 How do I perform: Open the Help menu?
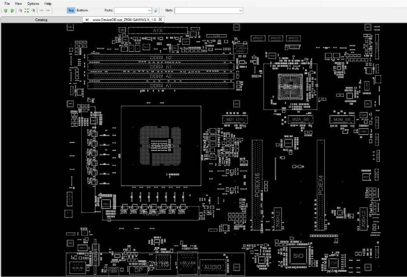[48, 4]
